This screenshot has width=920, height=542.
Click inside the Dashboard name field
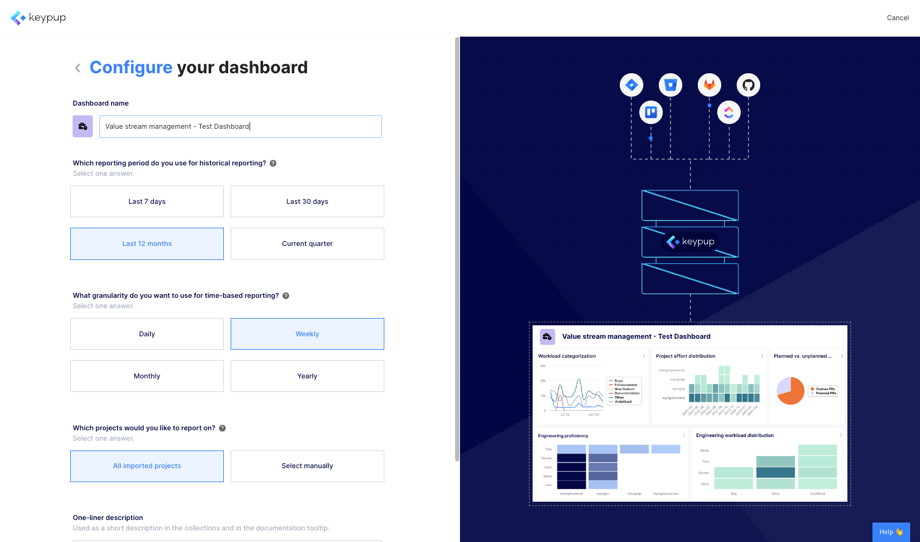(240, 126)
